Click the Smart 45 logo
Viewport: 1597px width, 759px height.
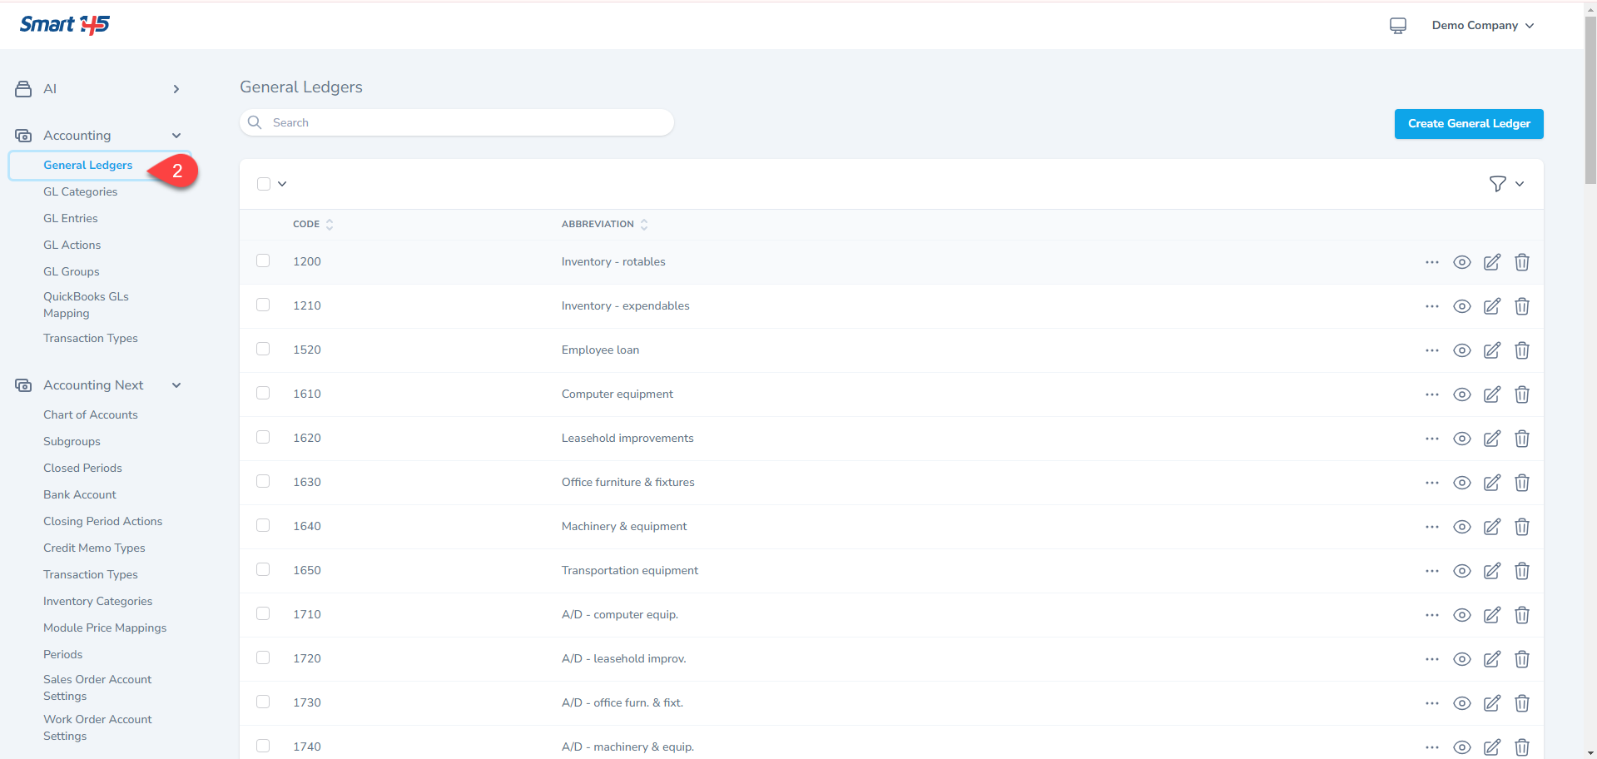pyautogui.click(x=65, y=25)
